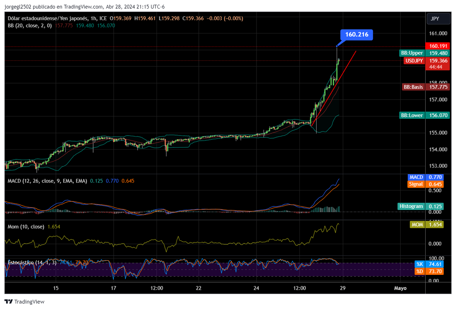
Task: Click the BB:Basis axis label
Action: pos(413,87)
